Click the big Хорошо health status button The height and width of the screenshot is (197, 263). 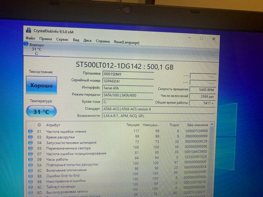pos(41,85)
